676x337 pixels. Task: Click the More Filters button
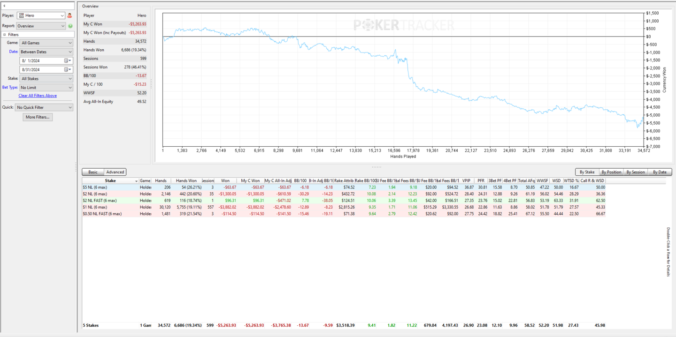[x=38, y=117]
